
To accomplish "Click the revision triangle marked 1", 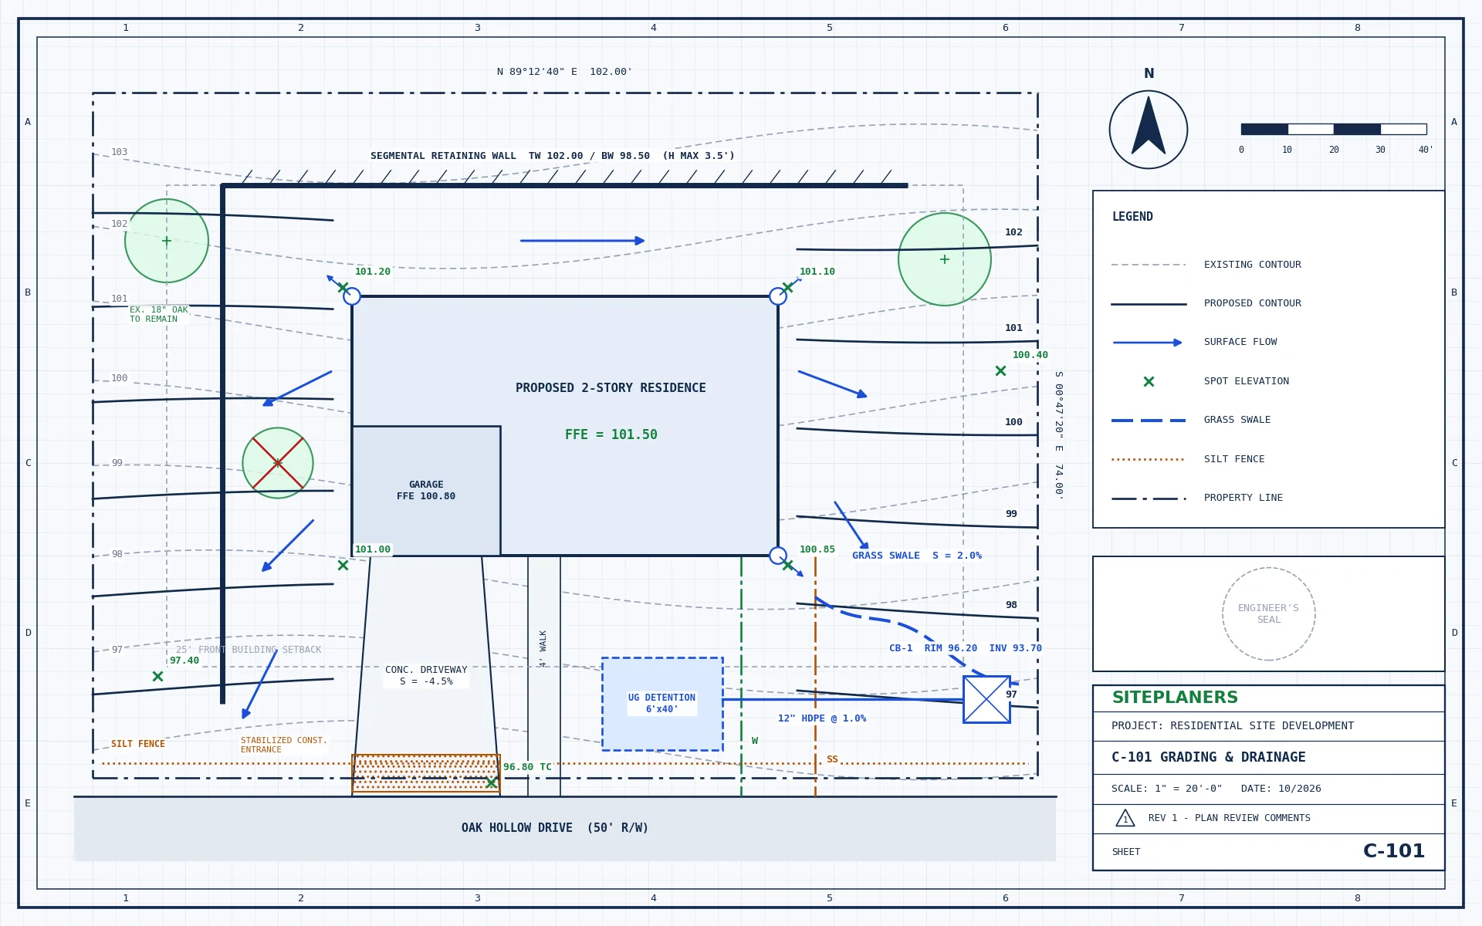I will 1125,818.
